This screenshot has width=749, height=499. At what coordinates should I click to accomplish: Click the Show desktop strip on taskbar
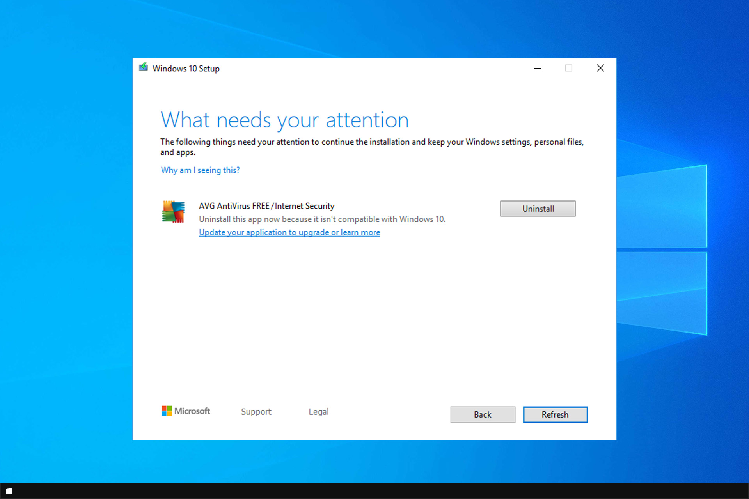(x=747, y=491)
